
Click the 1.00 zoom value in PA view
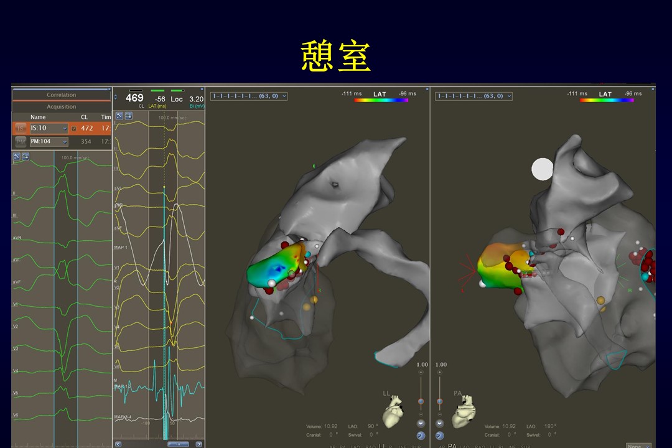(x=441, y=365)
